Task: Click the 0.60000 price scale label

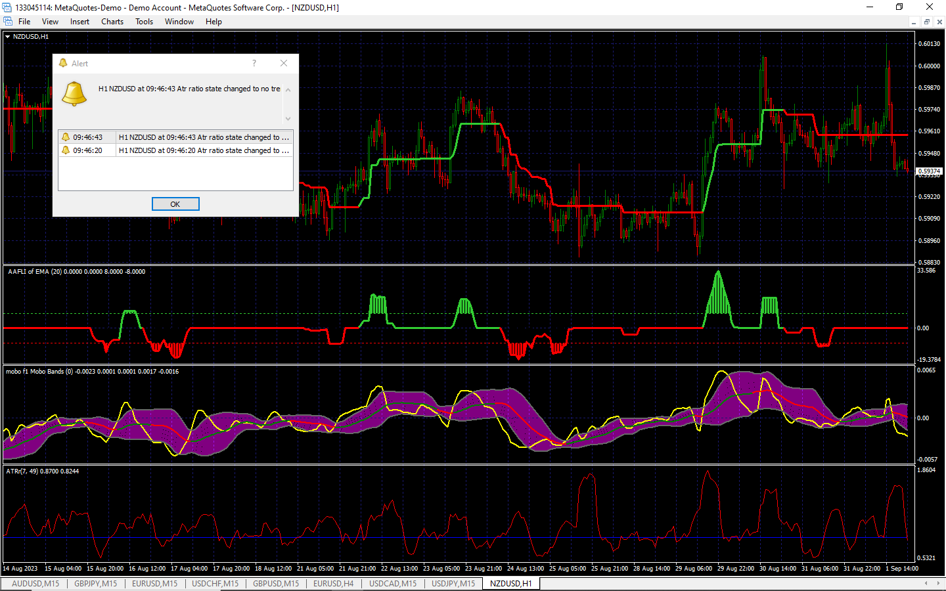Action: pyautogui.click(x=929, y=66)
